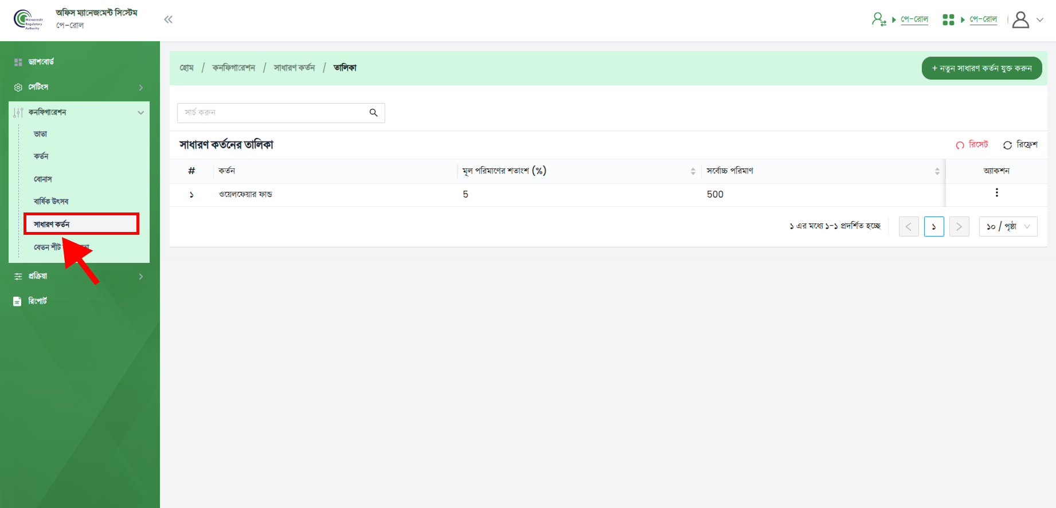The image size is (1056, 508).
Task: Open first পে-রোল link beside user icon
Action: [x=914, y=19]
